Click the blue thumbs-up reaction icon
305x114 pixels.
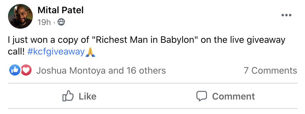coord(15,70)
